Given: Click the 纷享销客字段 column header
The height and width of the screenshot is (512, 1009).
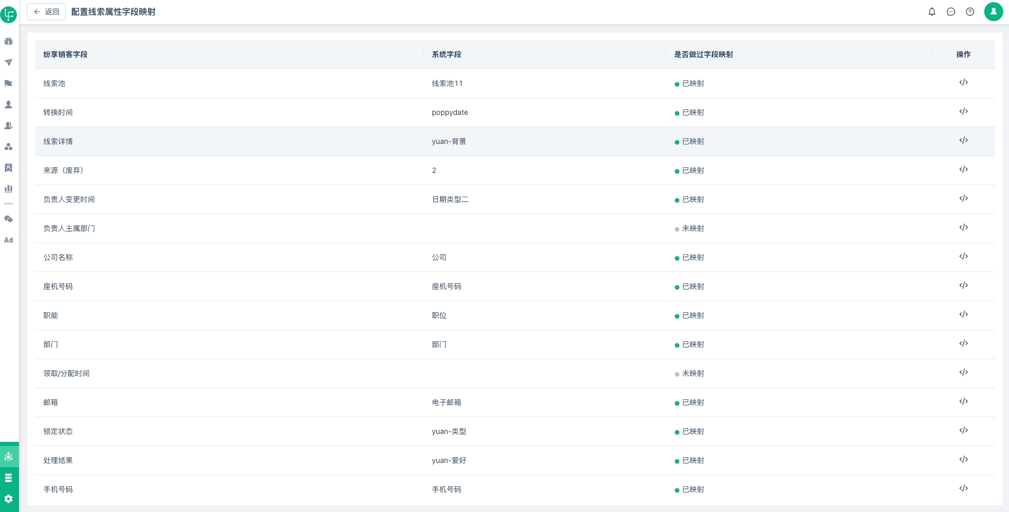Looking at the screenshot, I should pos(65,54).
